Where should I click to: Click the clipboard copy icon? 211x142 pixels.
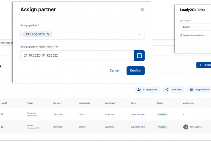point(181,35)
